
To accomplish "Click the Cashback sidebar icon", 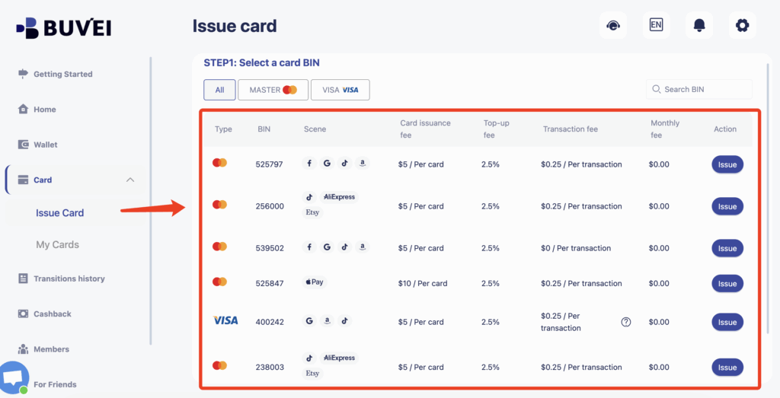I will (x=23, y=314).
